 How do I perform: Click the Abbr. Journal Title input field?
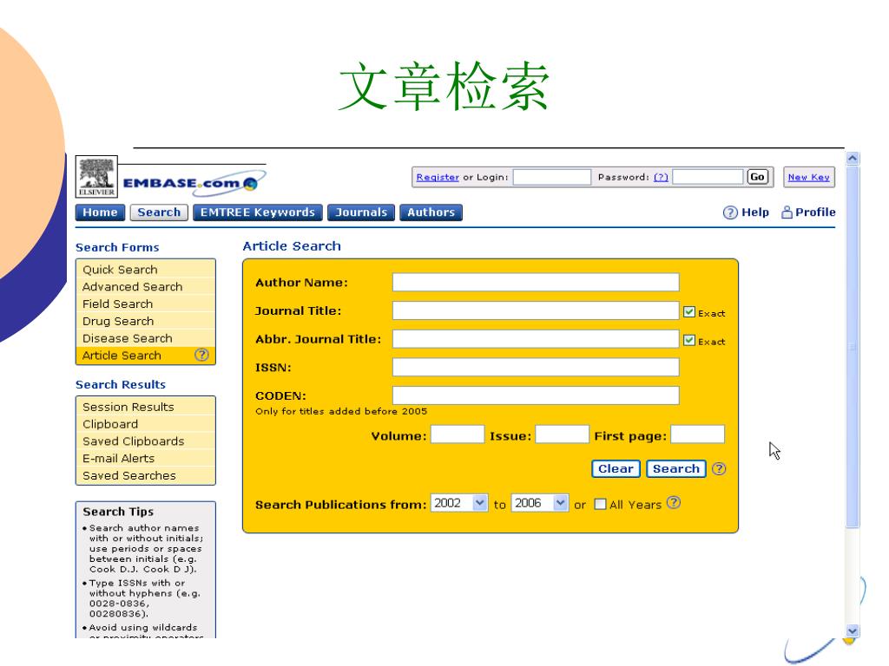point(536,339)
